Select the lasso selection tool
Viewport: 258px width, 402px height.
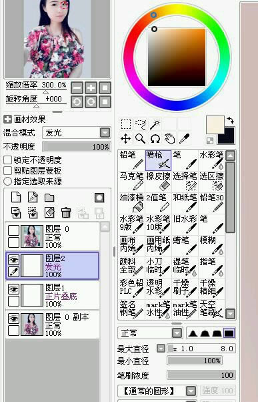click(x=140, y=124)
